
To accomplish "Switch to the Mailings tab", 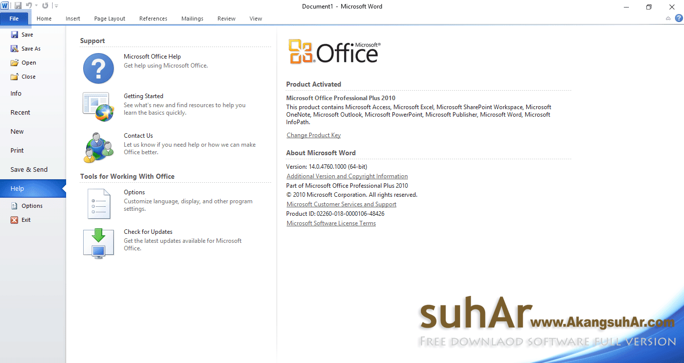I will click(x=192, y=19).
